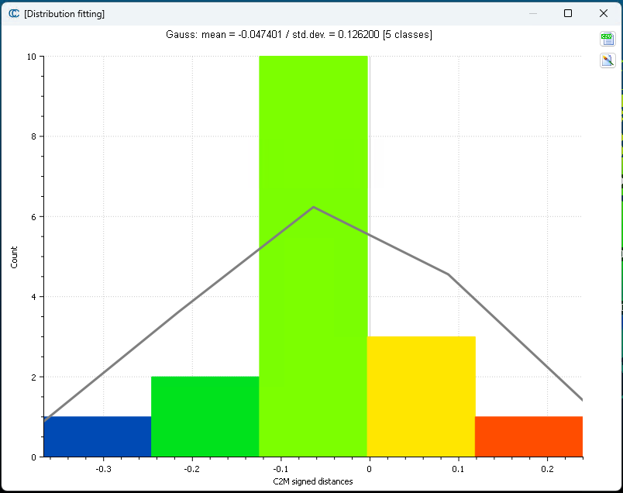
Task: Maximize the Distribution fitting window
Action: point(568,13)
